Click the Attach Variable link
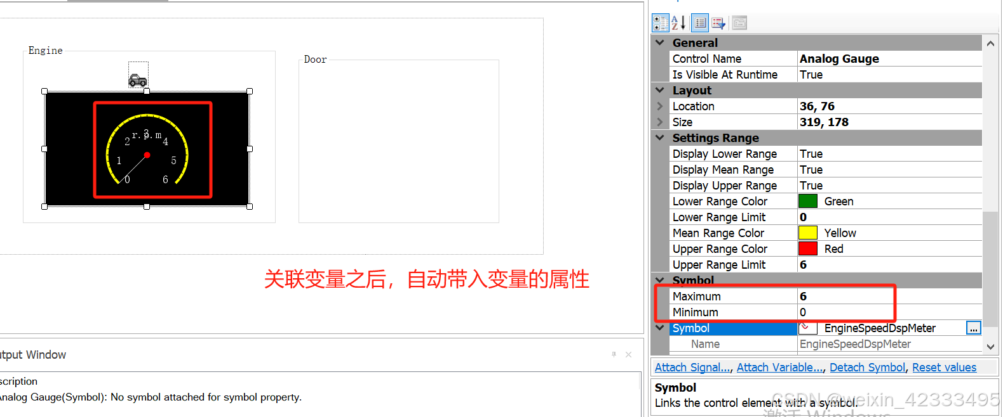Image resolution: width=1003 pixels, height=417 pixels. point(780,367)
